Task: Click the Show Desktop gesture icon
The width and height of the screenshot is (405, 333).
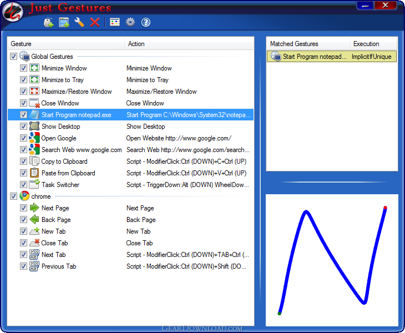Action: 34,127
